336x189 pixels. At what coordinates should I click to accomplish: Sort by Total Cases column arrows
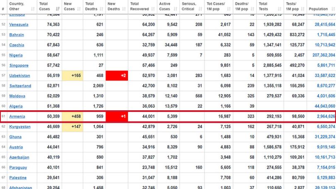click(58, 9)
